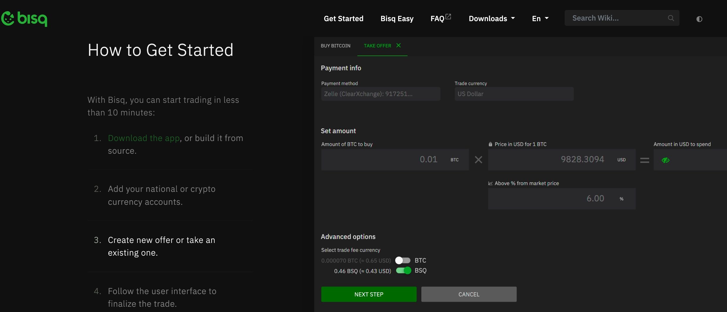Image resolution: width=727 pixels, height=312 pixels.
Task: Click the 0.46 BSQ fee amount text
Action: coord(363,271)
